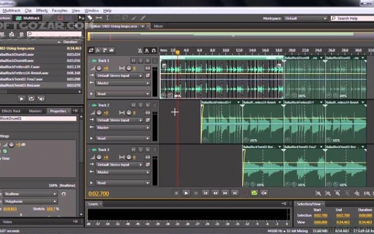Adjust Track 1 volume knob

click(99, 68)
